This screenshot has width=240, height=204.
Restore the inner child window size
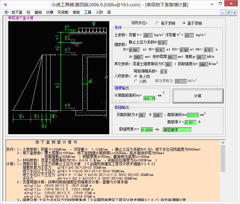pos(228,12)
